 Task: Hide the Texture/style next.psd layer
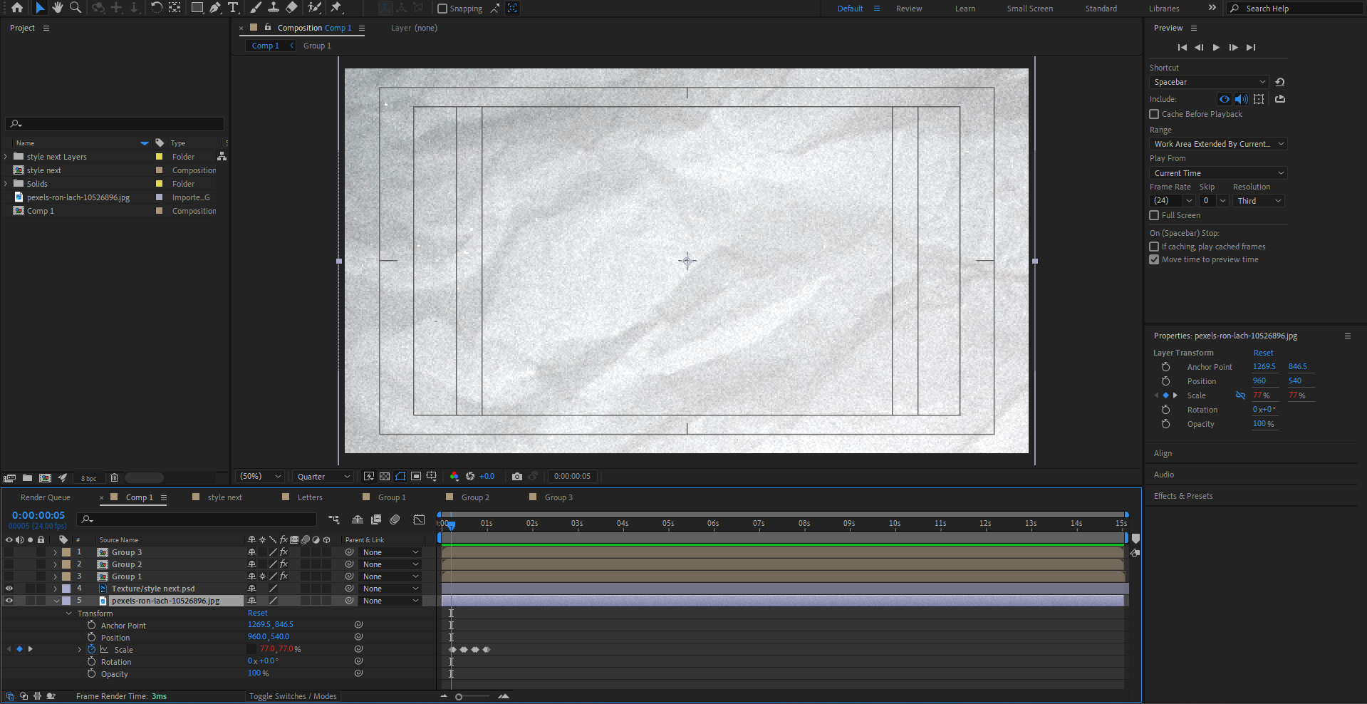pos(9,589)
